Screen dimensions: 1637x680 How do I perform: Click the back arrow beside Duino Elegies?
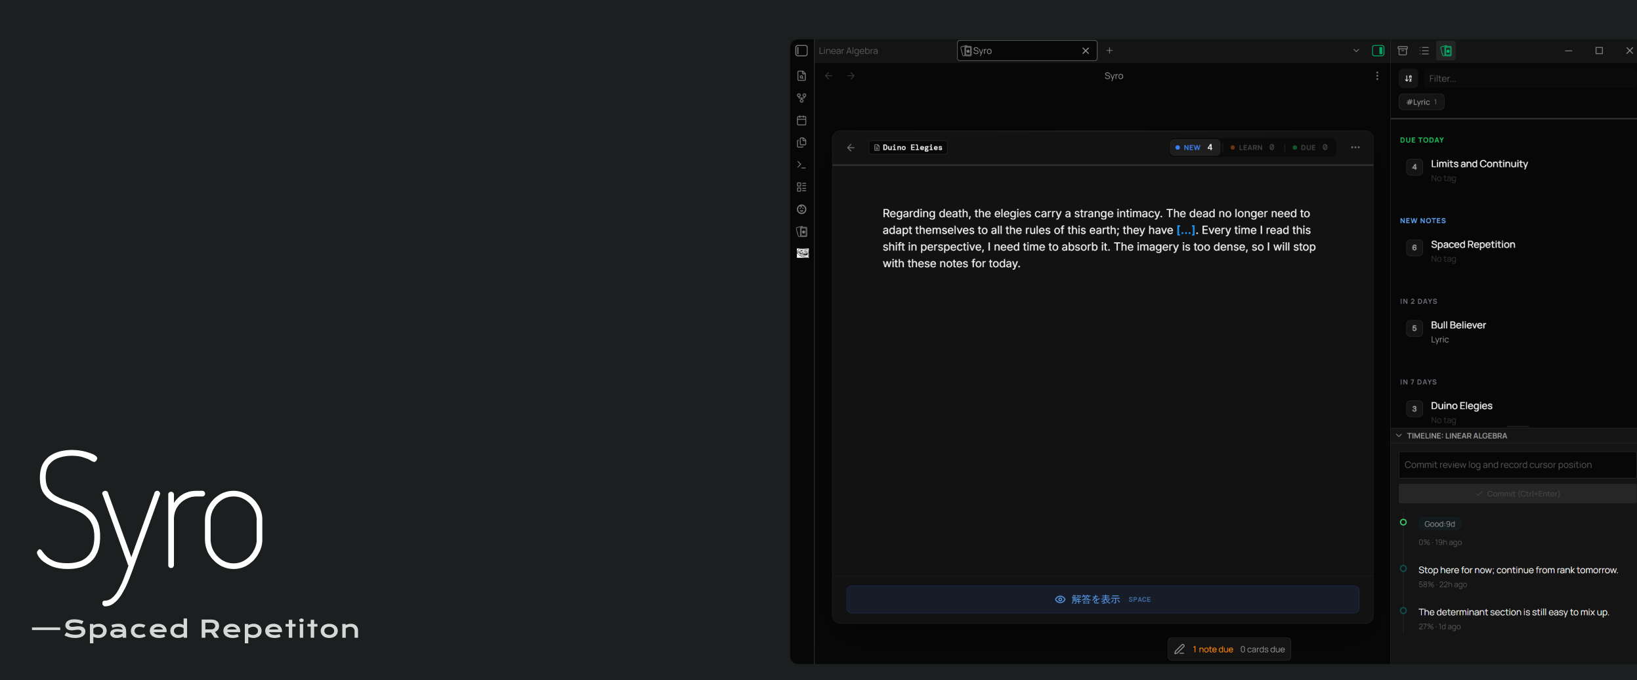(851, 148)
